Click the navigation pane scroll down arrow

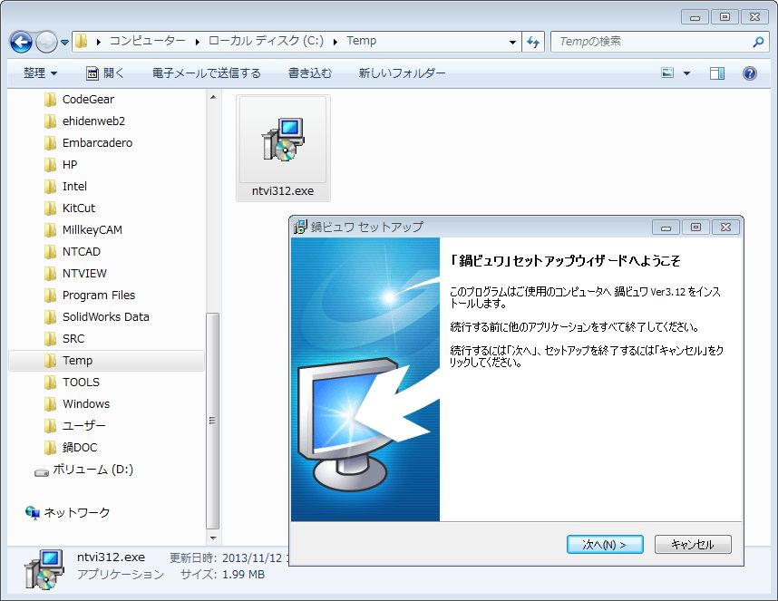point(213,538)
